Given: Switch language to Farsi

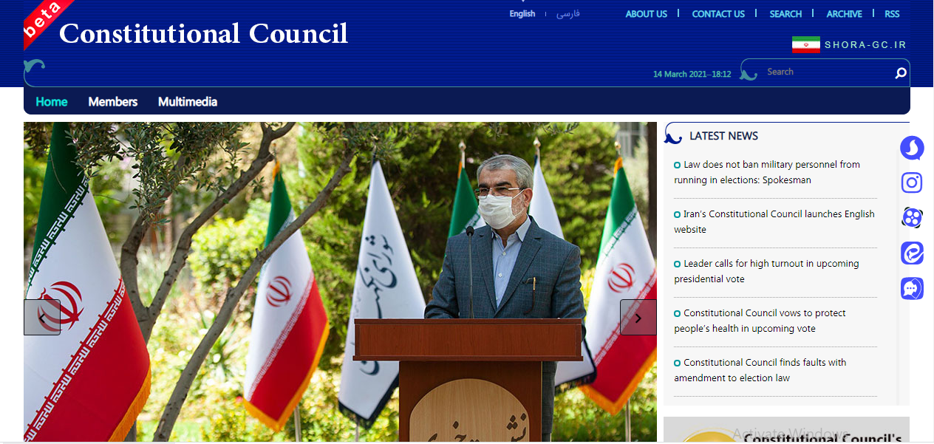Looking at the screenshot, I should coord(567,14).
